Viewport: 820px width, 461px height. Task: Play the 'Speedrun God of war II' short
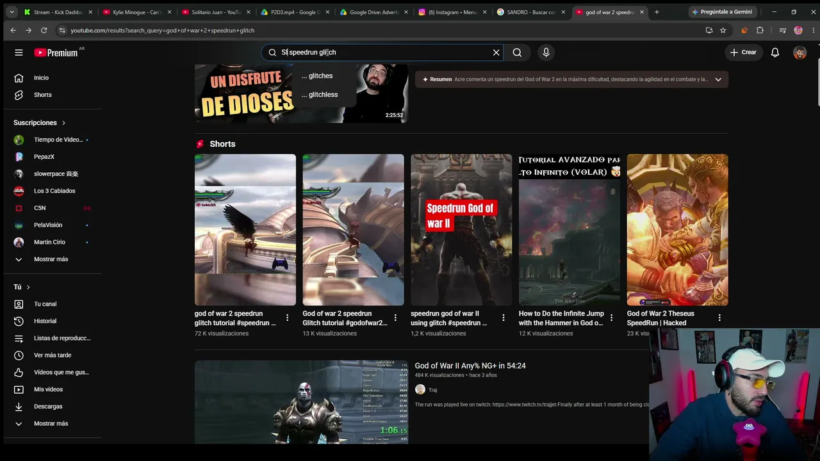pyautogui.click(x=461, y=230)
